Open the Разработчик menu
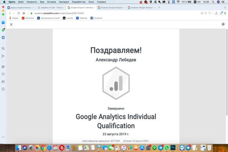228x152 pixels. (79, 2)
